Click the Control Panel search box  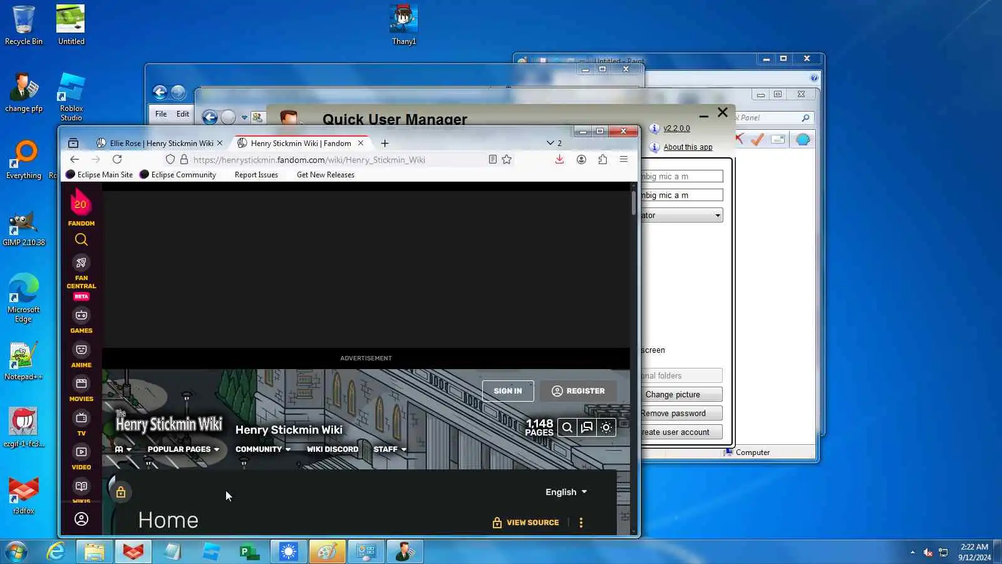tap(774, 118)
